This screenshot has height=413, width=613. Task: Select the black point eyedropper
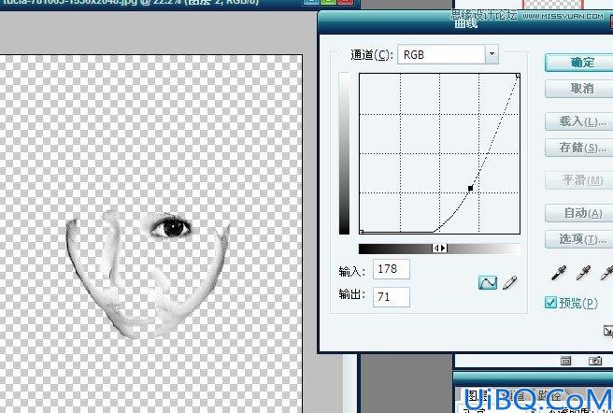coord(559,273)
